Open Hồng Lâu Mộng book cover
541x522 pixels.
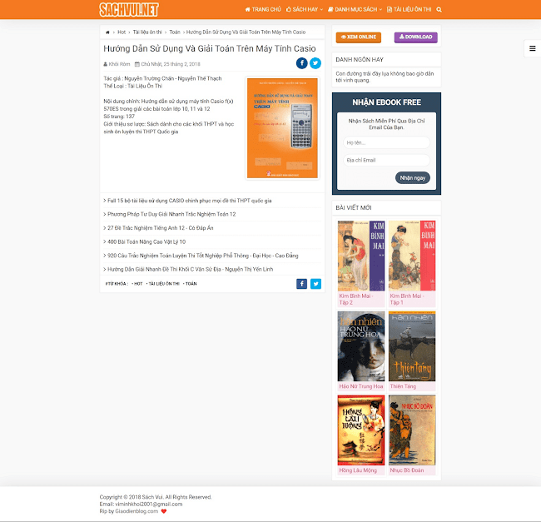(x=361, y=430)
